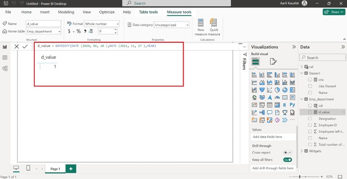Screen dimensions: 347x179
Task: Toggle thousands separator comma
Action: [85, 31]
